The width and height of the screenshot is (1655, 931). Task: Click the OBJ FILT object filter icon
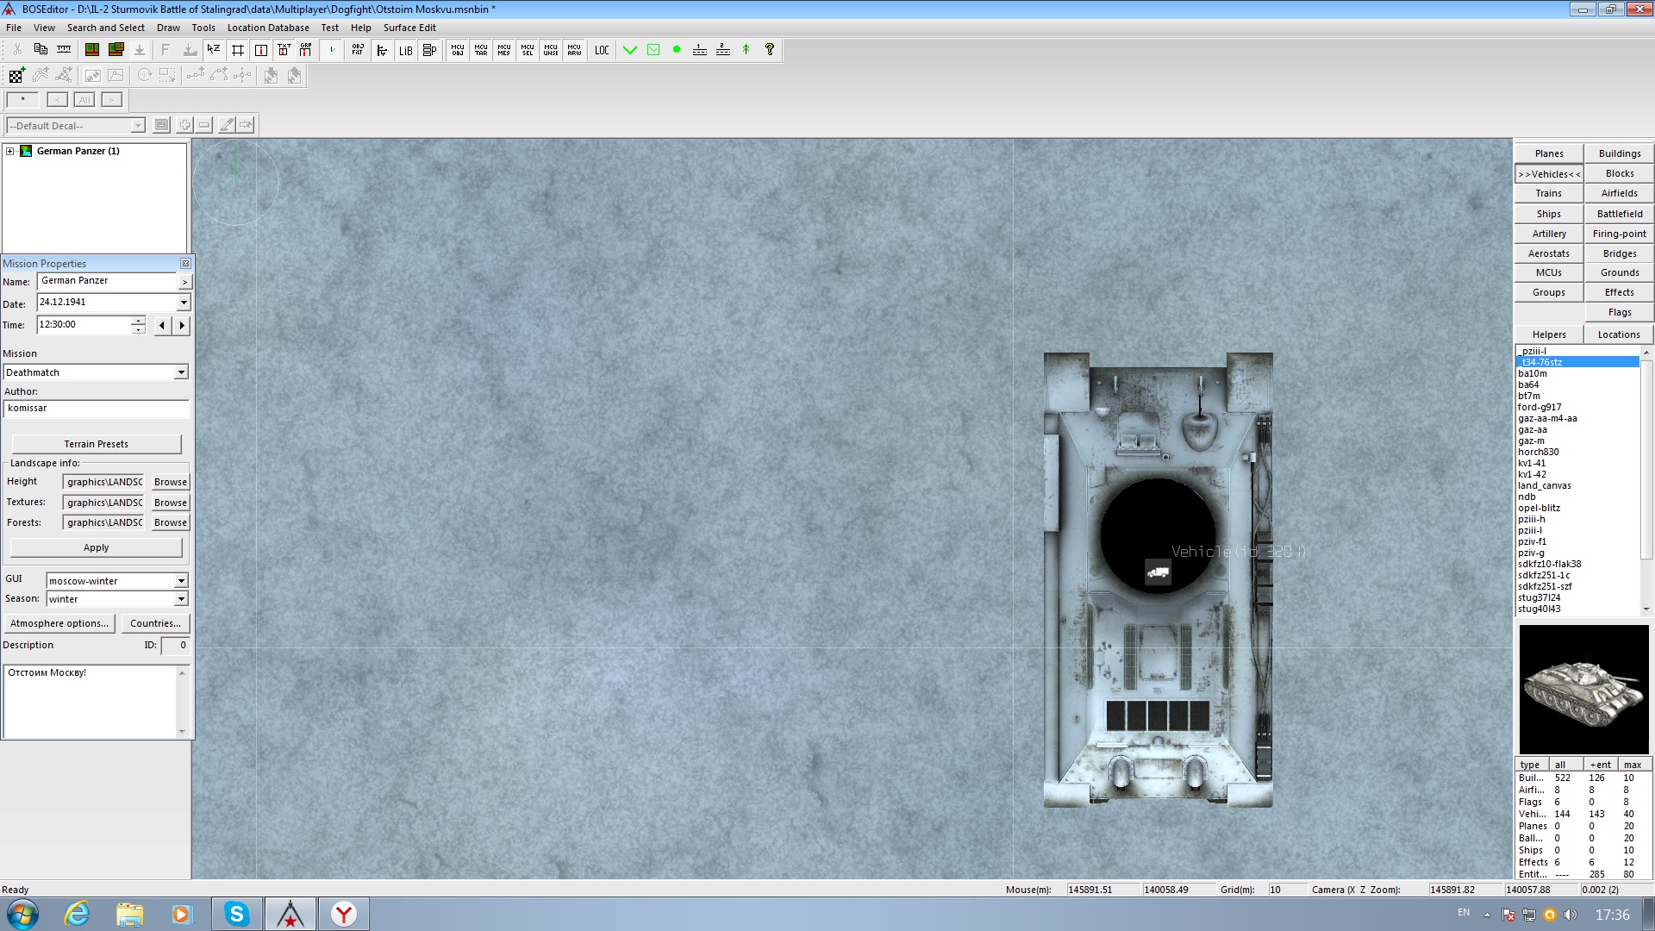[358, 50]
